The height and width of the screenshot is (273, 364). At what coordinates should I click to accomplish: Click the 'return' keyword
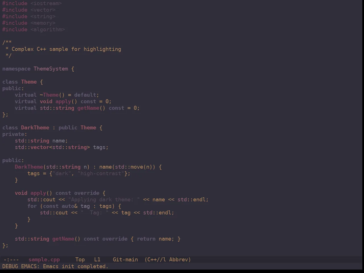(x=146, y=239)
